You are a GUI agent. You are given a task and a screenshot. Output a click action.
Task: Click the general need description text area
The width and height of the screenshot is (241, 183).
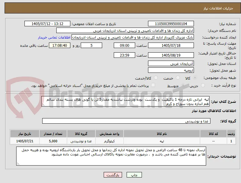(x=125, y=101)
